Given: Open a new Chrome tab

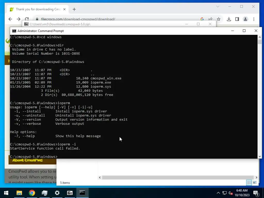Looking at the screenshot, I should tap(74, 9).
